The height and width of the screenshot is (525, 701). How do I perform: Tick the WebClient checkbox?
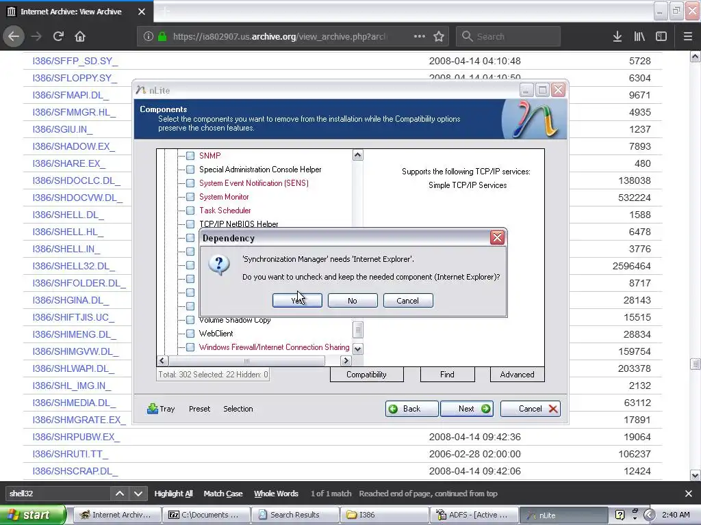190,334
